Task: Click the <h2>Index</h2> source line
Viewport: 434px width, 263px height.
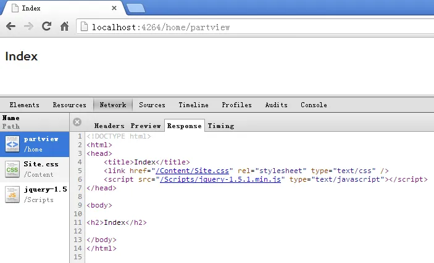Action: pyautogui.click(x=117, y=222)
